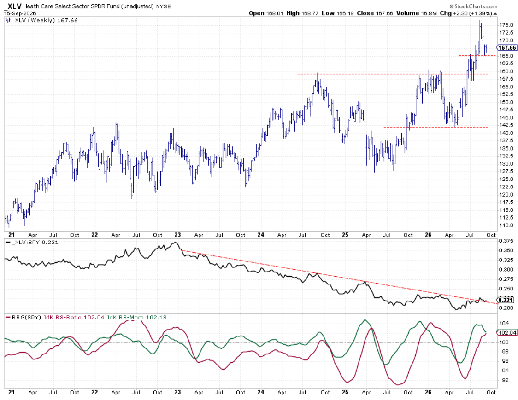This screenshot has height=400, width=518.
Task: Click the 120.0 price axis label
Action: (x=506, y=194)
